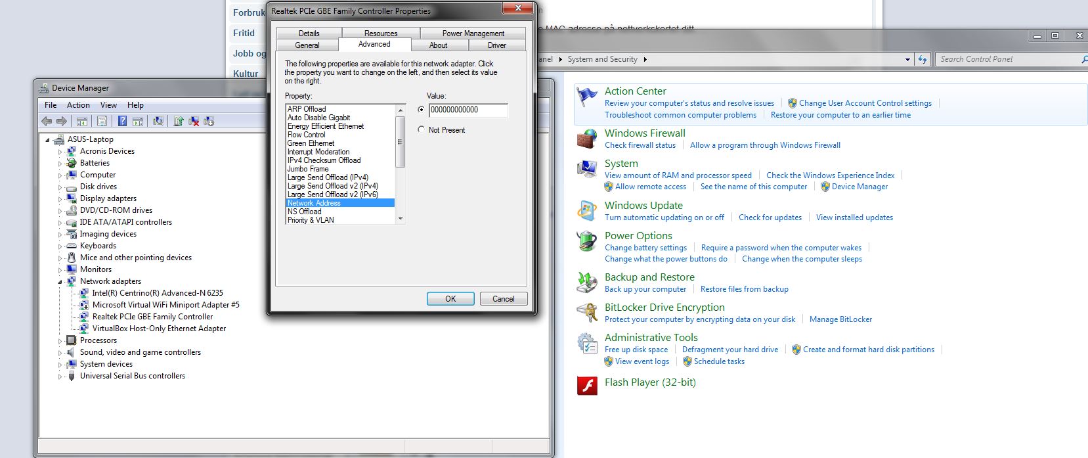Expand the Disk drives node
Screen dimensions: 1088x458
(x=60, y=187)
